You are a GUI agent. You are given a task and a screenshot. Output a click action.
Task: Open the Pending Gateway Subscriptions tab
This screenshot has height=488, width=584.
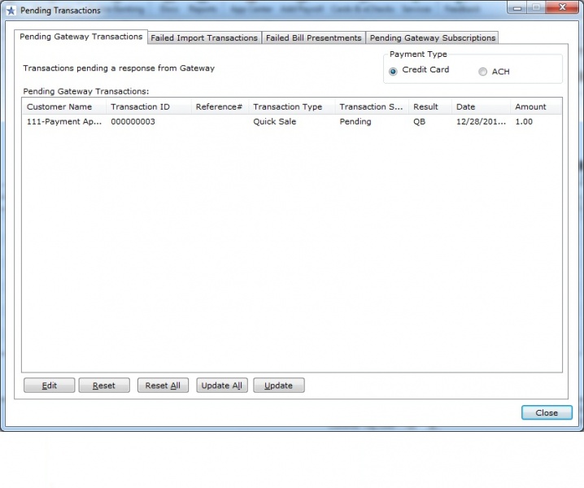433,37
